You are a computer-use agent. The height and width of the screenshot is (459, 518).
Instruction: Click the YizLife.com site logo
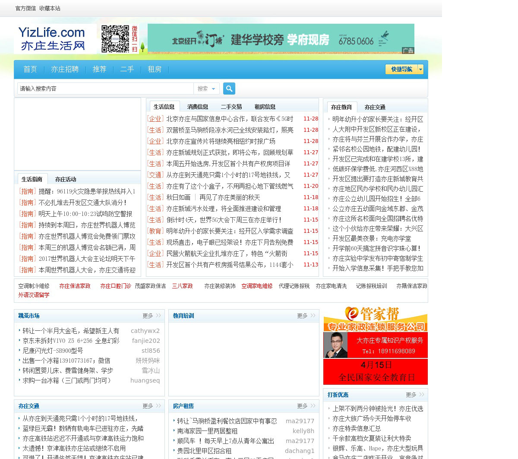(x=52, y=39)
